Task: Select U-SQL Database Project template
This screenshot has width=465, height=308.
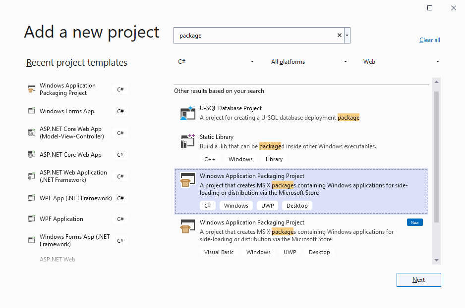Action: click(x=301, y=113)
